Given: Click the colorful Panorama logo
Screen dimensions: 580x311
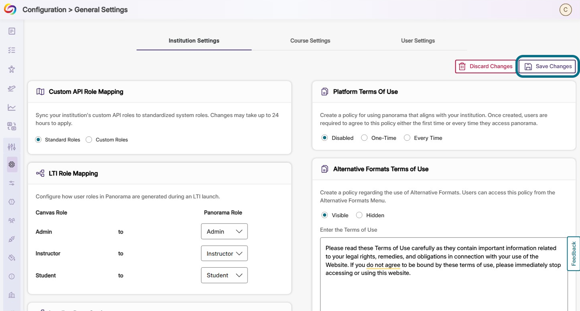Looking at the screenshot, I should coord(10,10).
